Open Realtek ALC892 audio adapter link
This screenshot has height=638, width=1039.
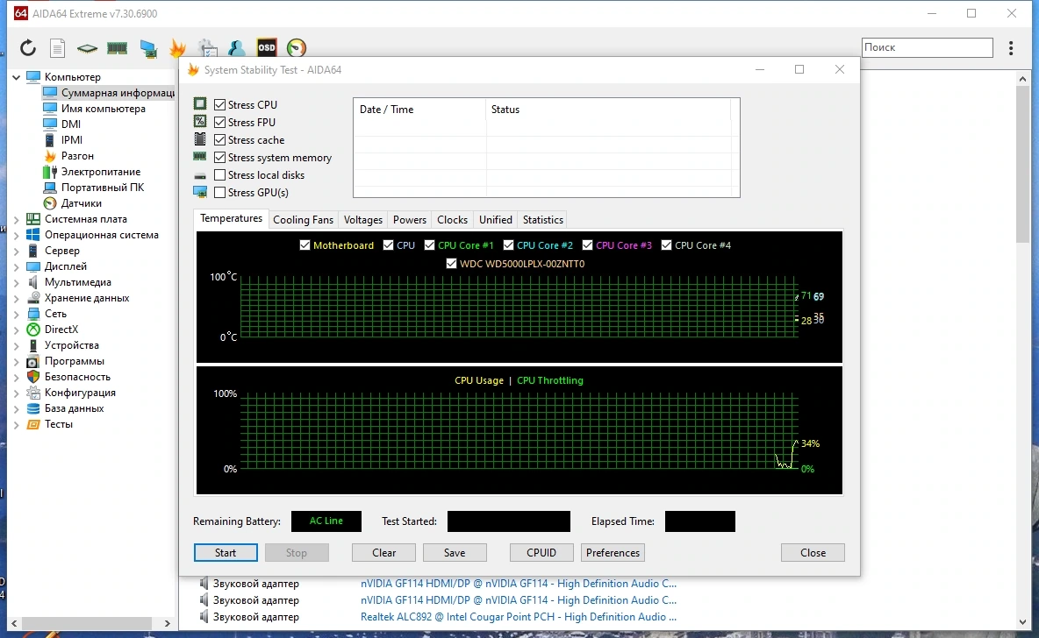click(x=518, y=617)
